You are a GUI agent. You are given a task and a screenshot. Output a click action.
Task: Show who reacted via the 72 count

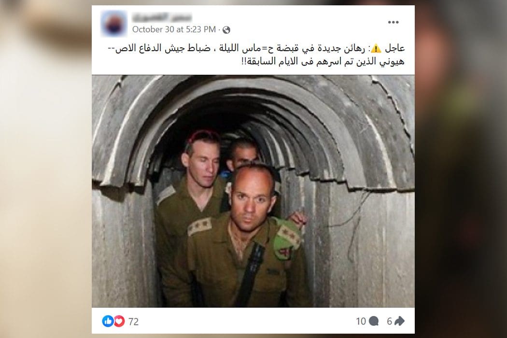click(134, 322)
